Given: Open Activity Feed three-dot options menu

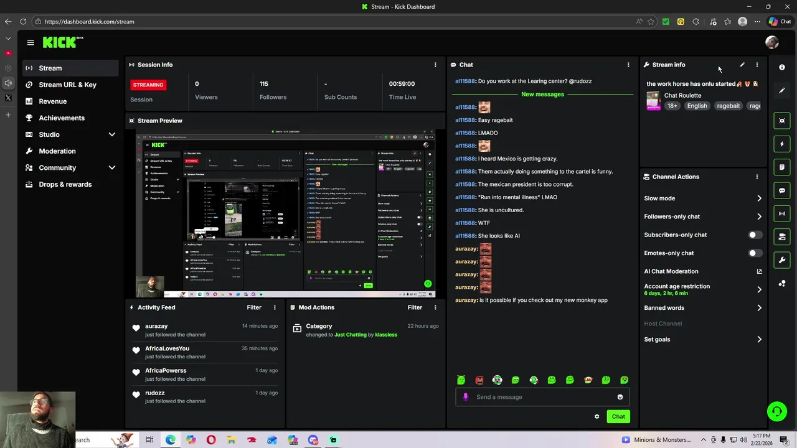Looking at the screenshot, I should 275,307.
